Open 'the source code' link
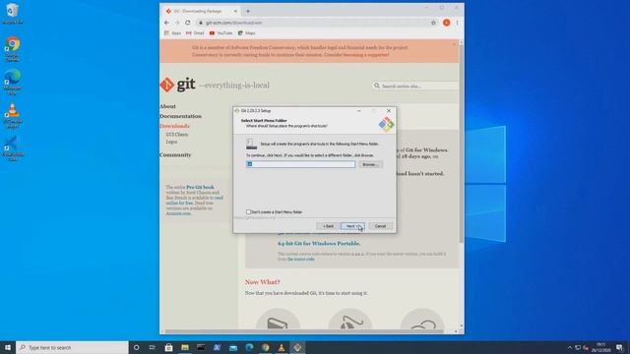Image resolution: width=630 pixels, height=354 pixels. click(x=301, y=259)
